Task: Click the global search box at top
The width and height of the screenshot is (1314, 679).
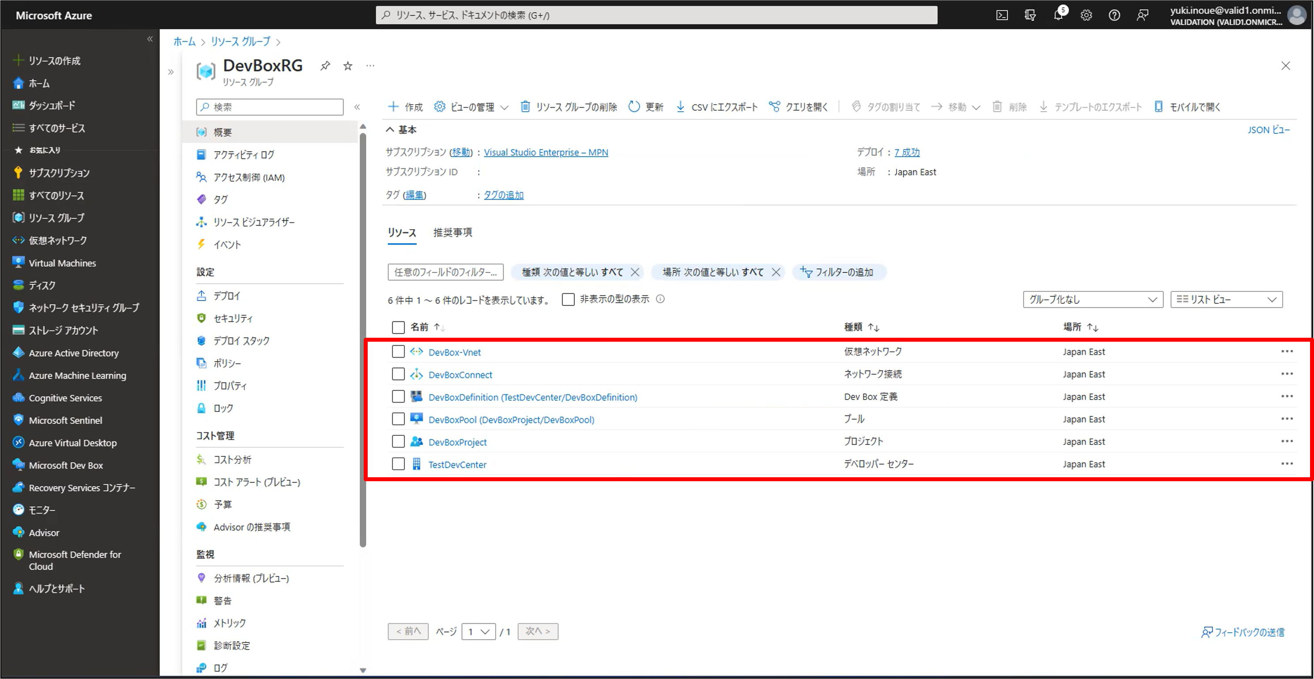Action: 656,15
